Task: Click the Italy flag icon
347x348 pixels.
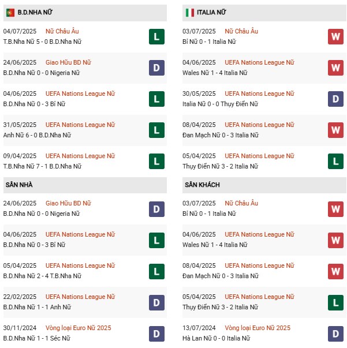Action: [189, 12]
